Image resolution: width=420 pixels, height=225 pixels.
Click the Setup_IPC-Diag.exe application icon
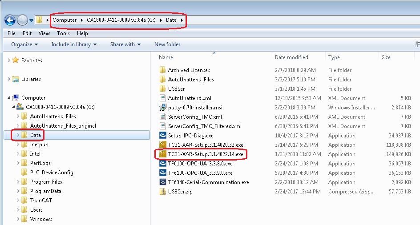click(x=162, y=136)
